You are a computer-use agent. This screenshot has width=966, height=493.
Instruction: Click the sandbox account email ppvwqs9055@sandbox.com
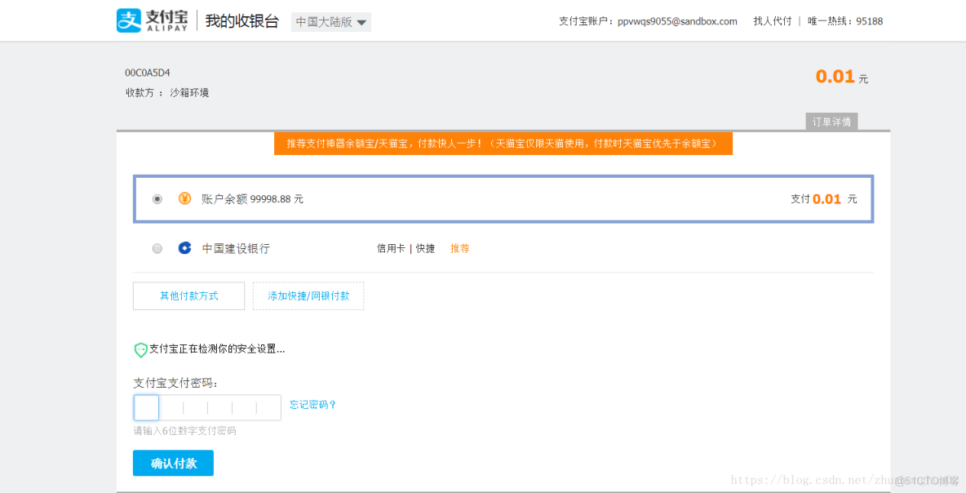[676, 20]
